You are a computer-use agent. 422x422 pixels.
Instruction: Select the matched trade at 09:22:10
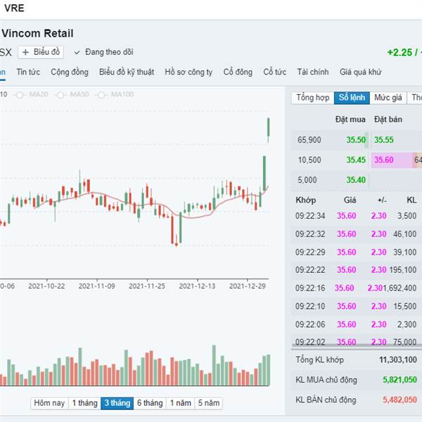coord(356,306)
